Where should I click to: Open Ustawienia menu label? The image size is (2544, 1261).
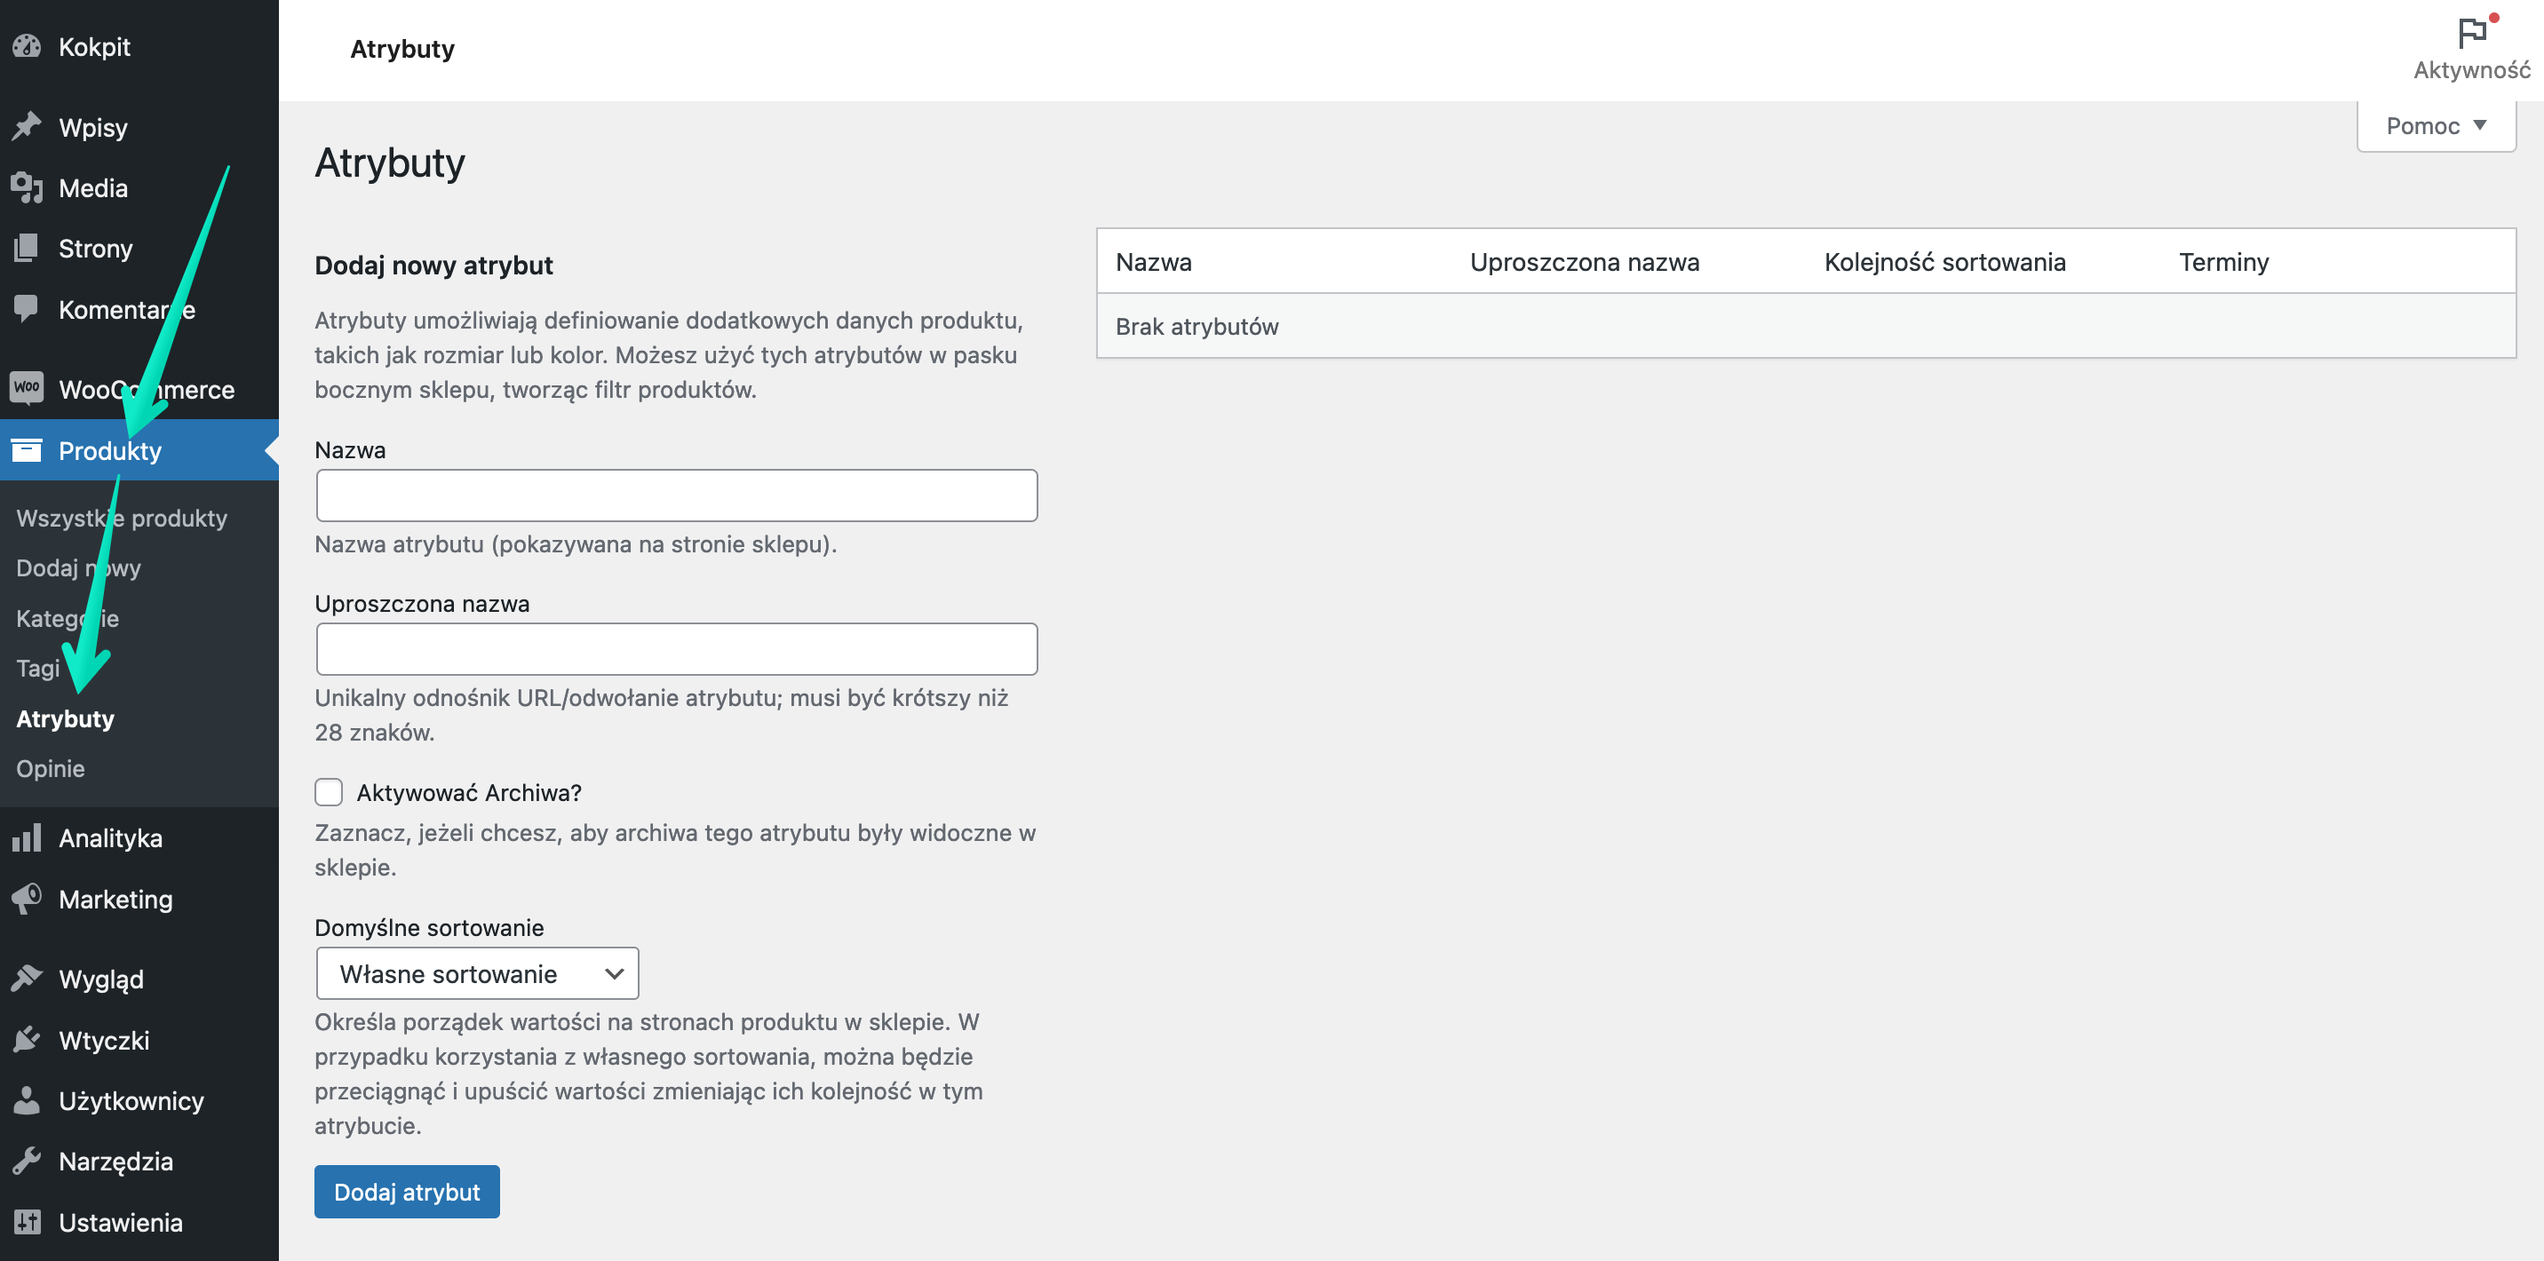pos(121,1222)
